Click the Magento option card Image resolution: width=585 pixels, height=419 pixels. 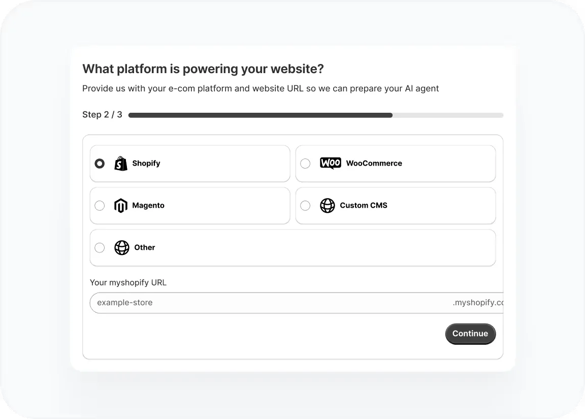pyautogui.click(x=190, y=205)
